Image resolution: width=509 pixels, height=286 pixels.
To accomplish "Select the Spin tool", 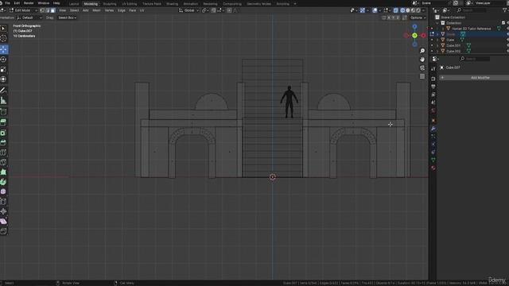I will click(3, 182).
